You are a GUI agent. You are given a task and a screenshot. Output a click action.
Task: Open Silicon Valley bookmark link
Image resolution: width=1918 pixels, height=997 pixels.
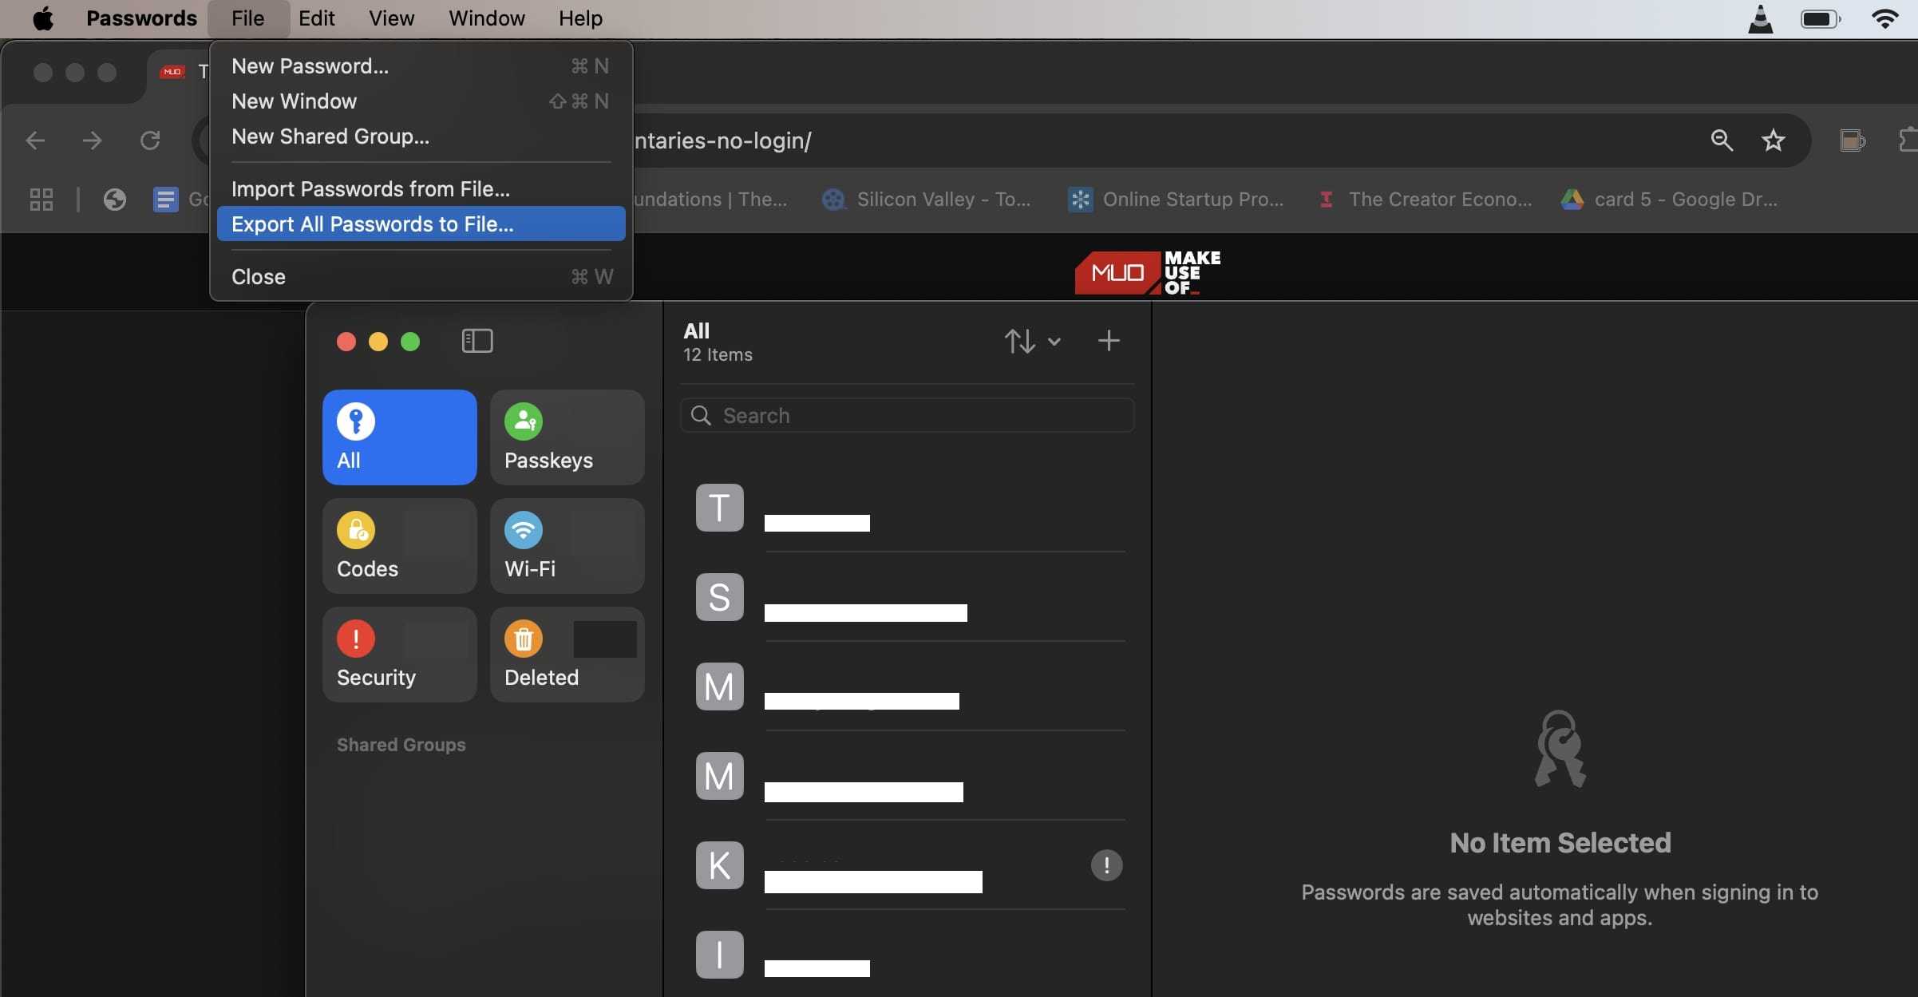coord(927,200)
